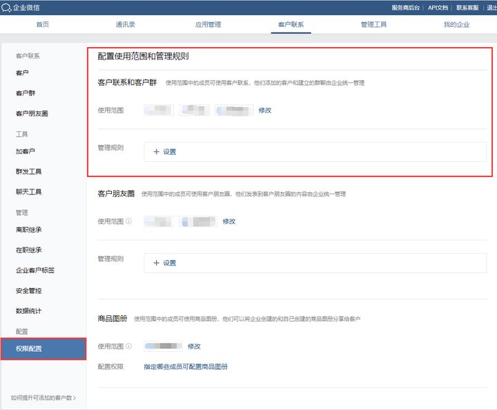Click 联系客服 in the header
Screen dimensions: 497x410
467,8
